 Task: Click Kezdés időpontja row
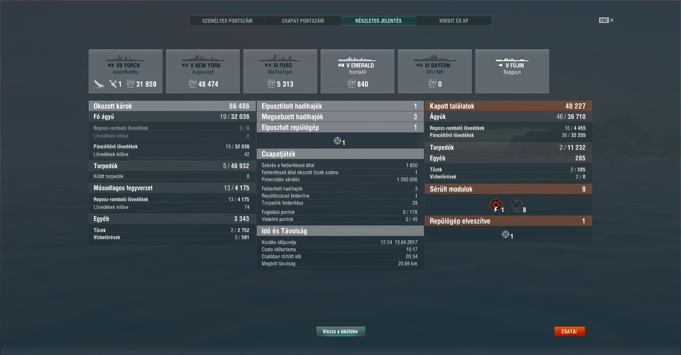(x=339, y=243)
